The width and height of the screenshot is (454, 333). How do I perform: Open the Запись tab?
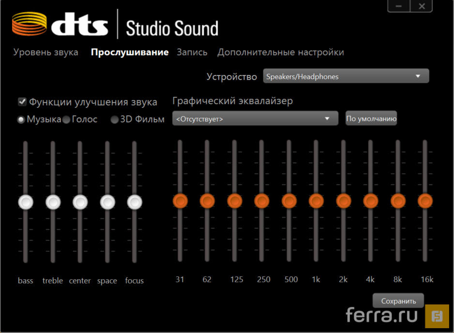[192, 52]
